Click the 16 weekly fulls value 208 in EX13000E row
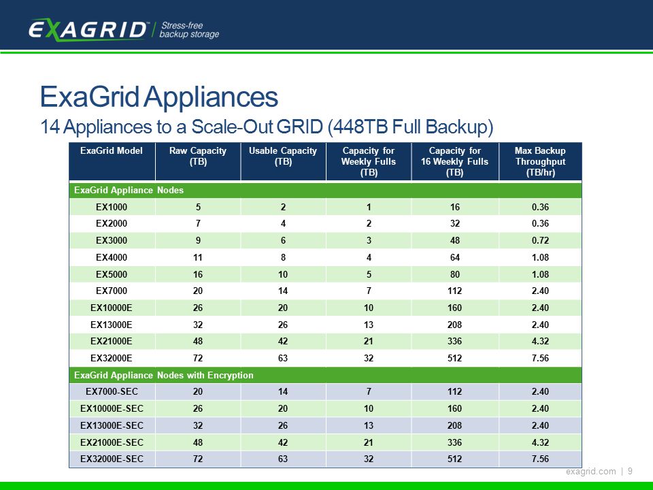 click(455, 325)
